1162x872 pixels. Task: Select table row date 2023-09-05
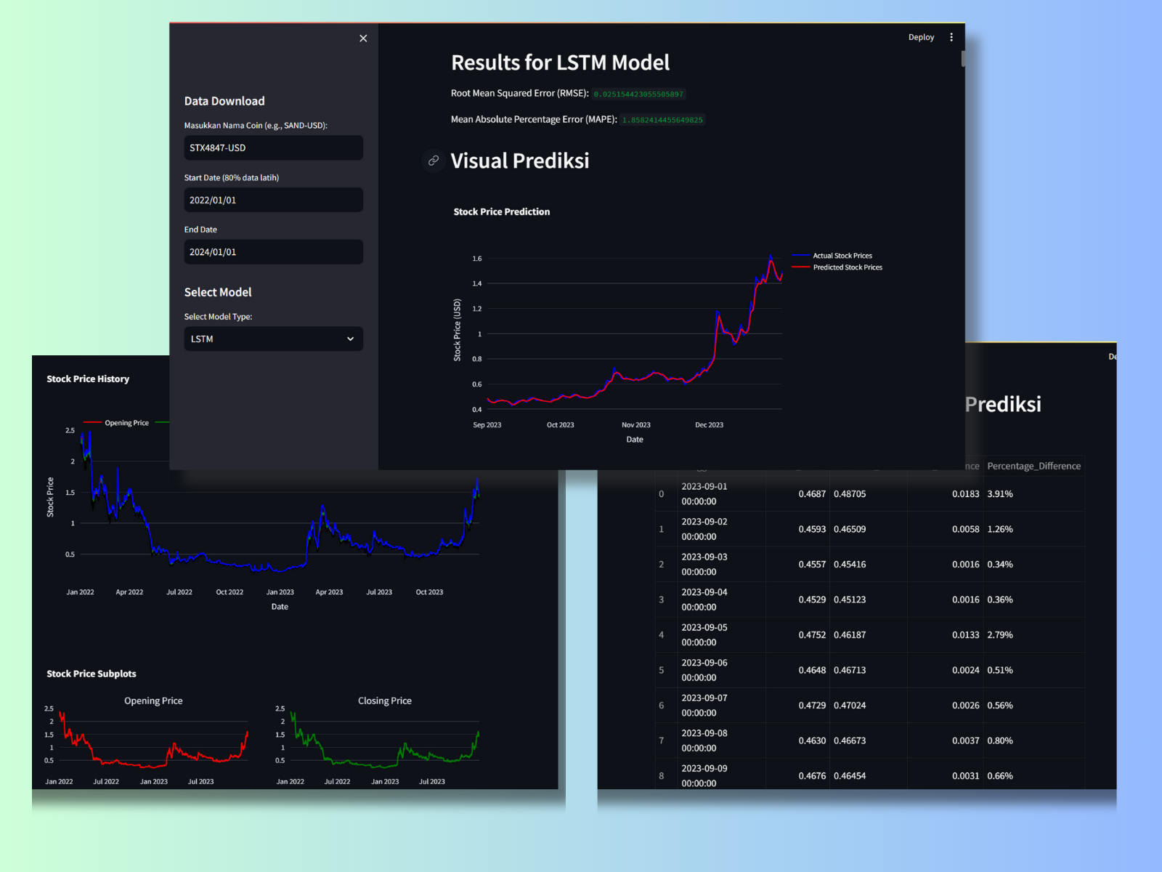click(704, 635)
